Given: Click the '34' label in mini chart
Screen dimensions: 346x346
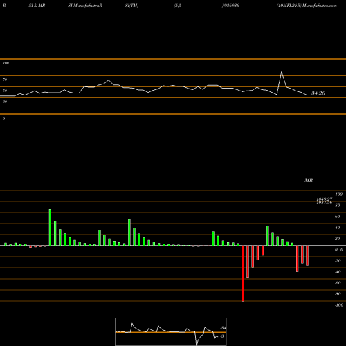Looking at the screenshot, I should (x=223, y=328).
